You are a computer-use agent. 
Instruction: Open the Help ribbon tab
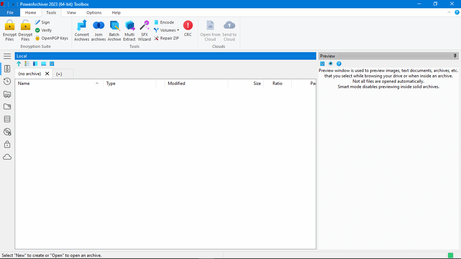click(x=116, y=13)
